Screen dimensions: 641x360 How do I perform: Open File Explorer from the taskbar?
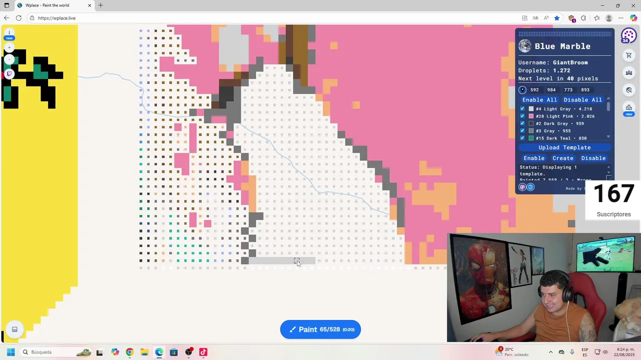pos(144,352)
